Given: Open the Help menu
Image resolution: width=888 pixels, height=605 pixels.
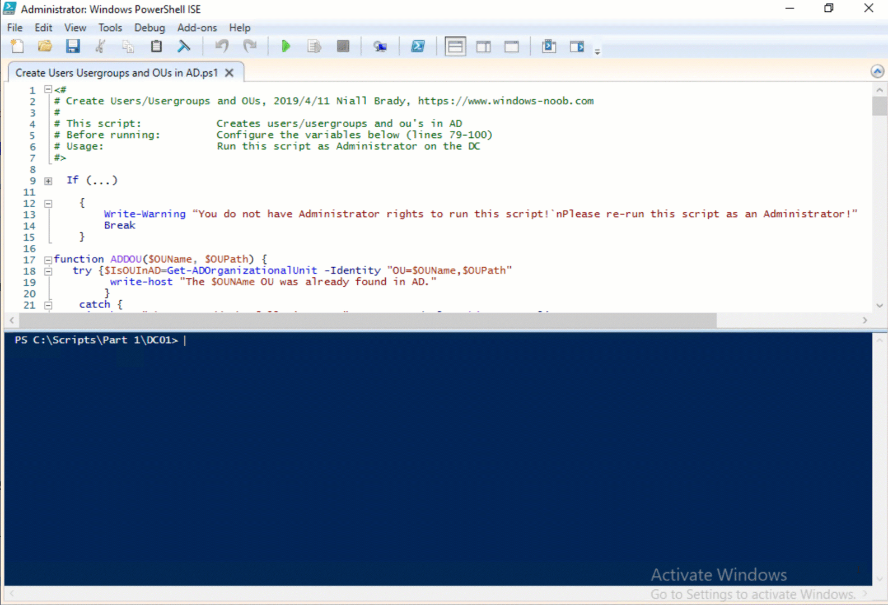Looking at the screenshot, I should [x=240, y=27].
